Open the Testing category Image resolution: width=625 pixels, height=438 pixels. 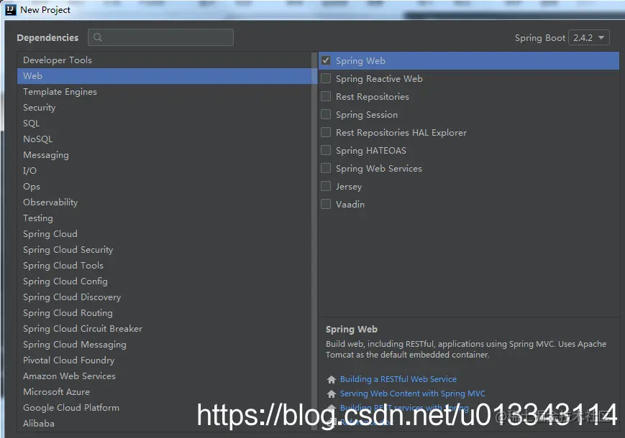(x=165, y=218)
